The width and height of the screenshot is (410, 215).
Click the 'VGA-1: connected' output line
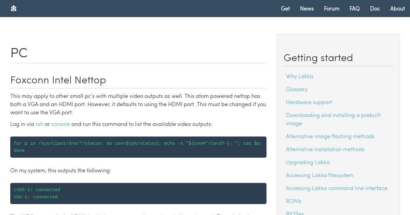[x=36, y=197]
